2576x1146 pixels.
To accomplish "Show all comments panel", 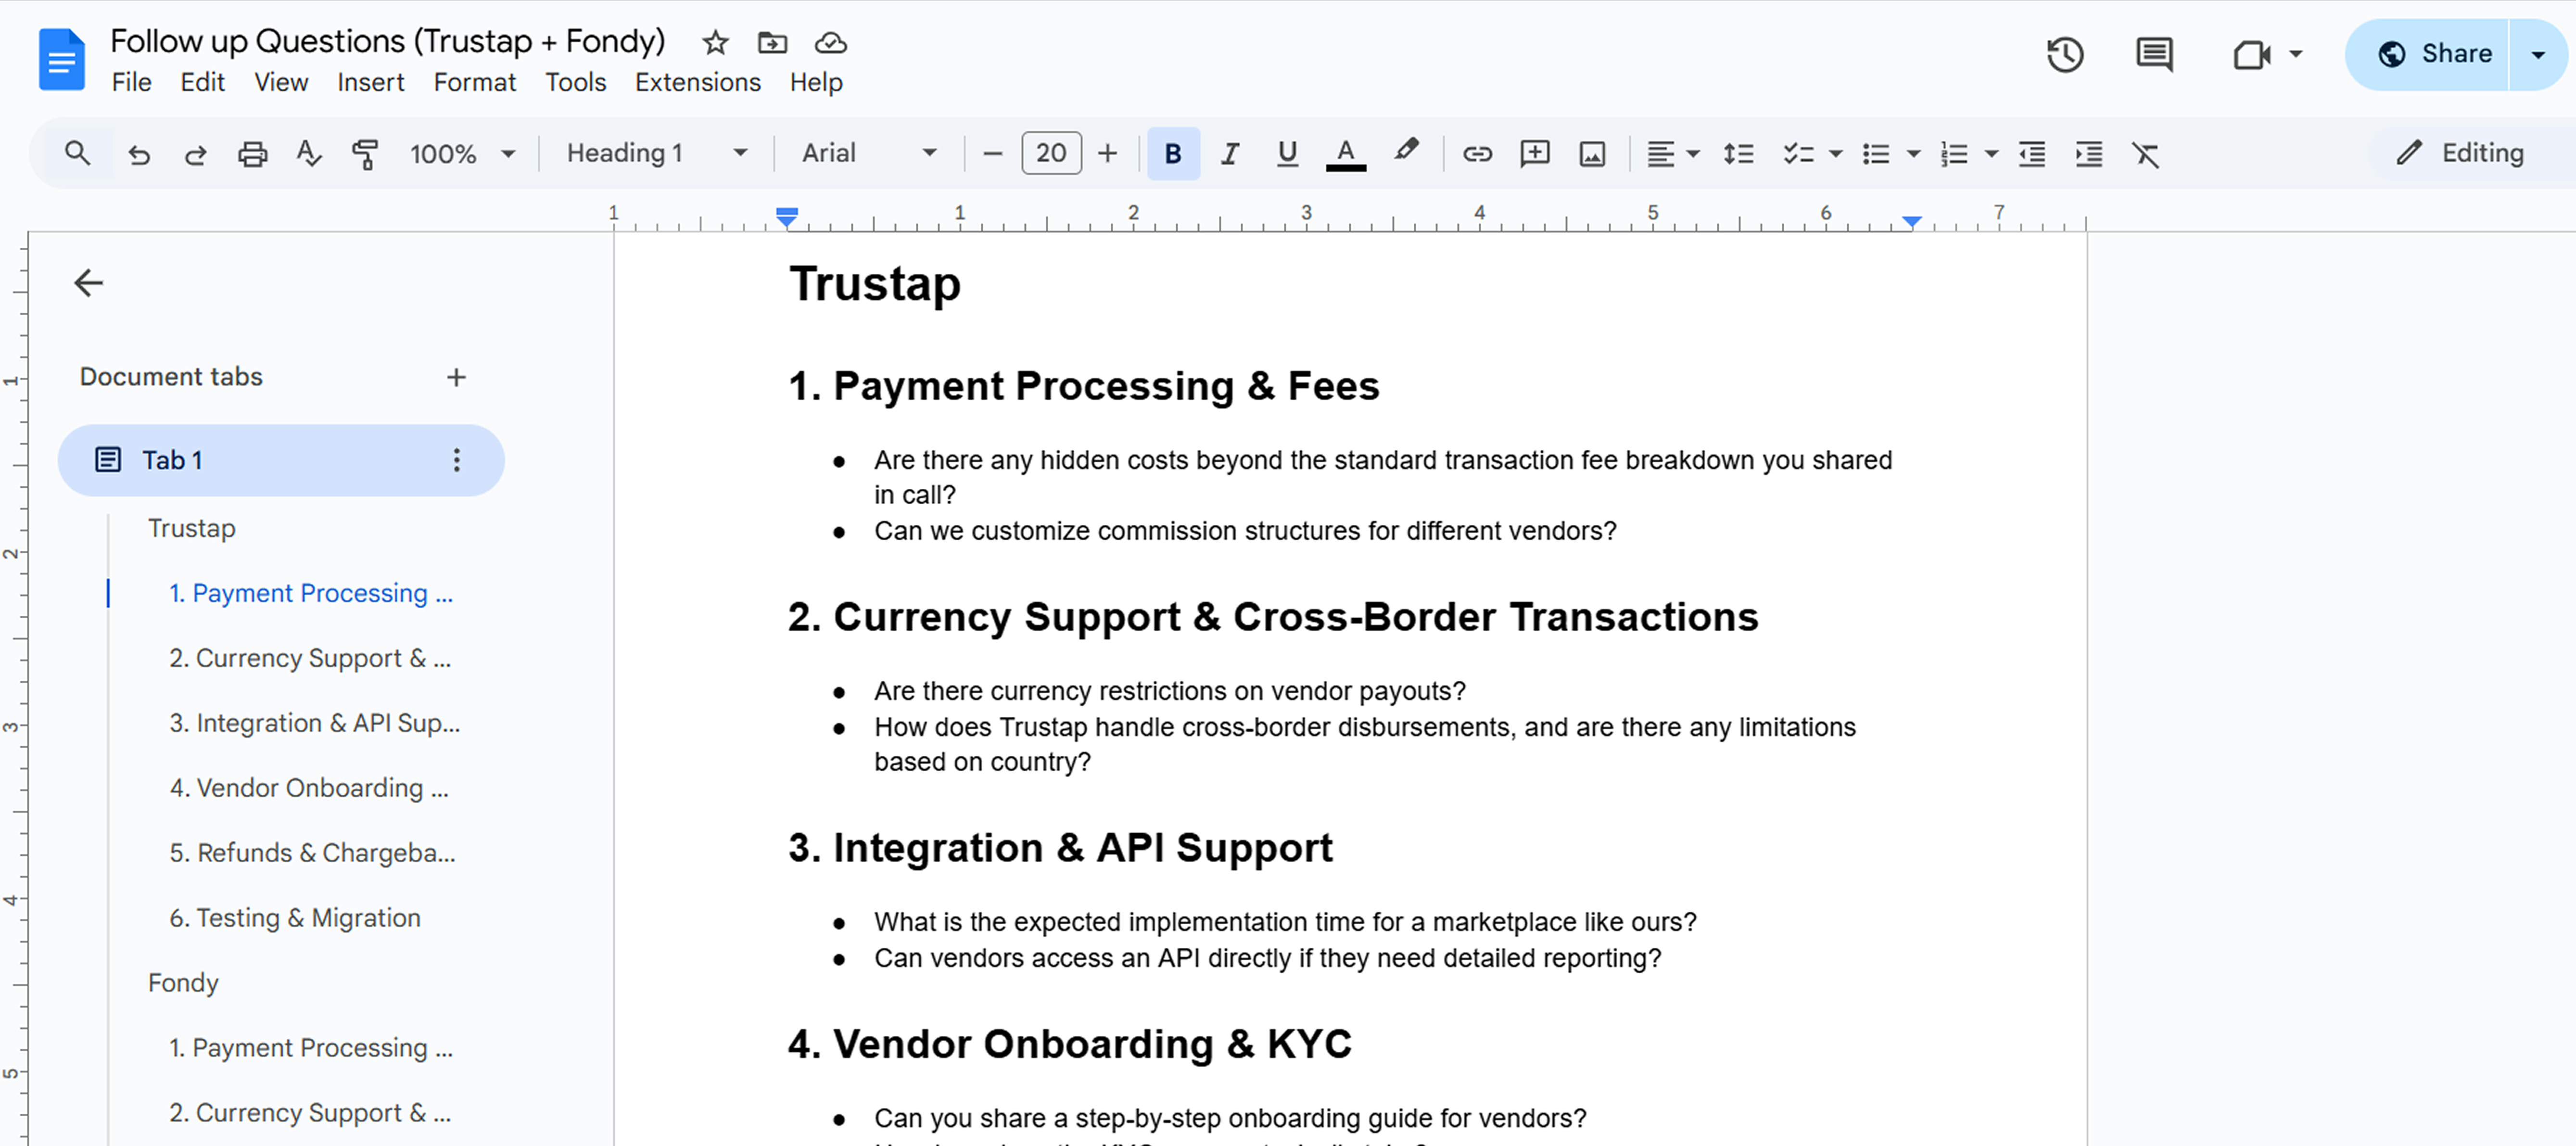I will click(x=2154, y=54).
